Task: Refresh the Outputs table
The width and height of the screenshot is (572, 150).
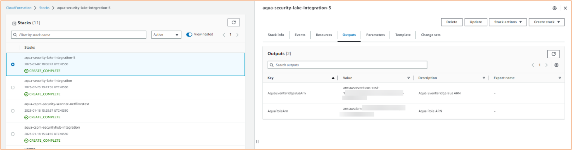Action: (x=553, y=54)
